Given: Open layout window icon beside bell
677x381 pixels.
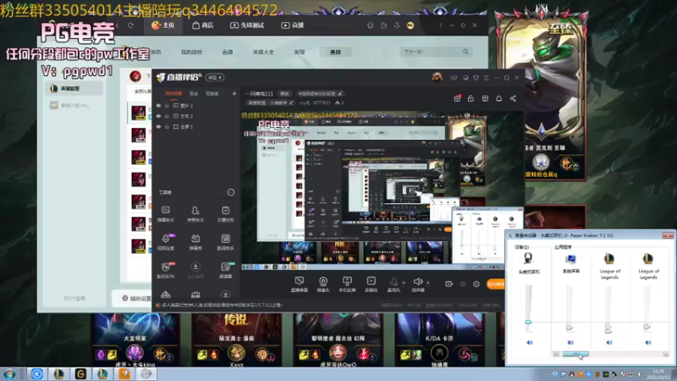Looking at the screenshot, I should click(x=485, y=98).
